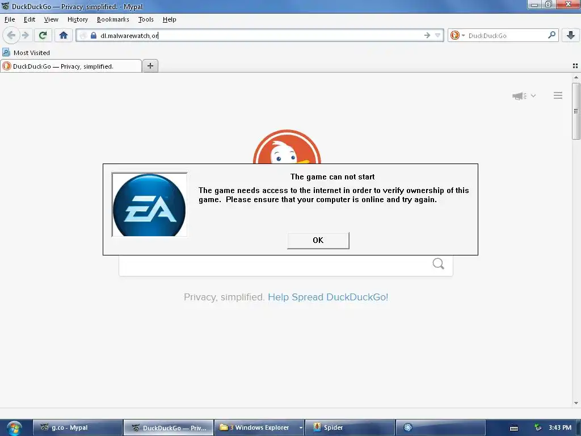Follow the Help Spread DuckDuckGo! link
This screenshot has width=581, height=436.
(x=328, y=297)
